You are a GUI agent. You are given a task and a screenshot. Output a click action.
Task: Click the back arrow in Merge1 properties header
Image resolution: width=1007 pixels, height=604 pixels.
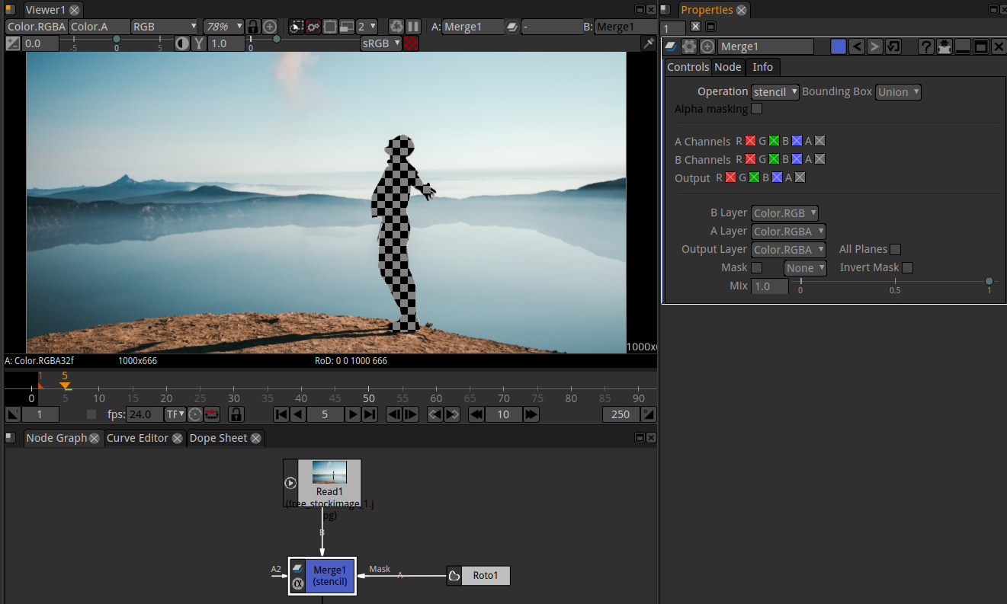(x=857, y=46)
